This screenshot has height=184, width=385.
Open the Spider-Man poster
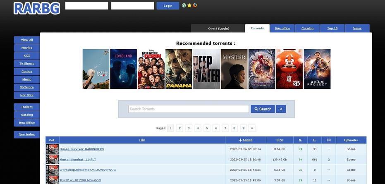coord(262,69)
